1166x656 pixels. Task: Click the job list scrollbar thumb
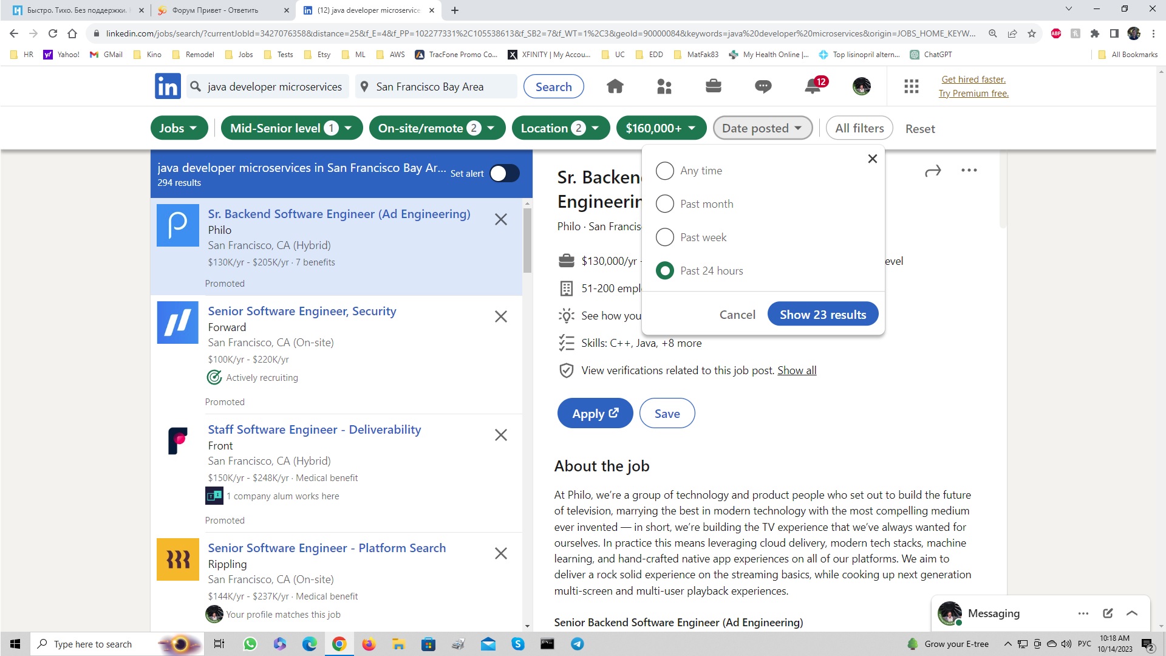[x=527, y=240]
